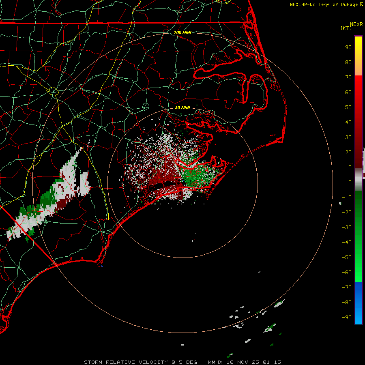
Task: Click the 20 value on the velocity scale
Action: point(348,152)
